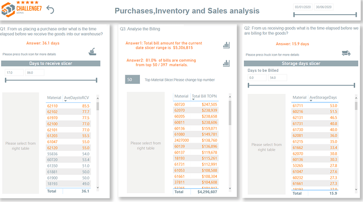
Task: Click Material header in billing table
Action: click(x=181, y=96)
